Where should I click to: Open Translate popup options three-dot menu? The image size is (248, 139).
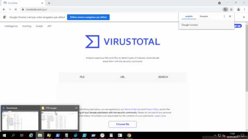point(224,16)
